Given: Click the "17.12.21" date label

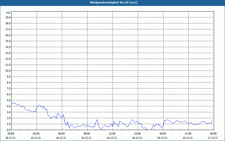Looking at the screenshot, I should tap(213, 138).
